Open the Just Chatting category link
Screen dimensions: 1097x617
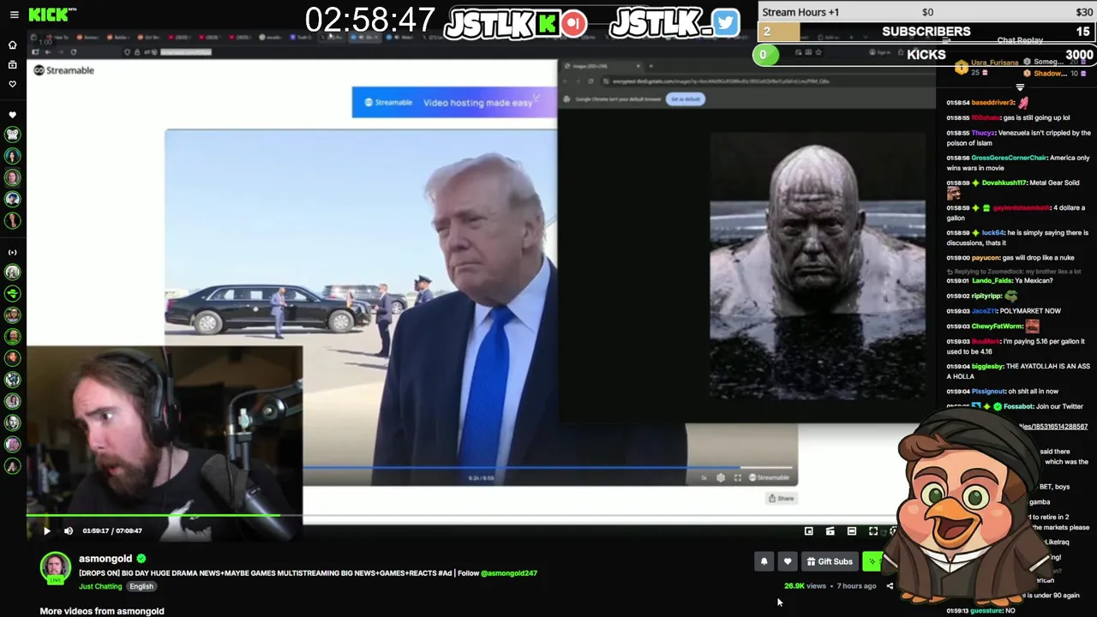pyautogui.click(x=100, y=586)
